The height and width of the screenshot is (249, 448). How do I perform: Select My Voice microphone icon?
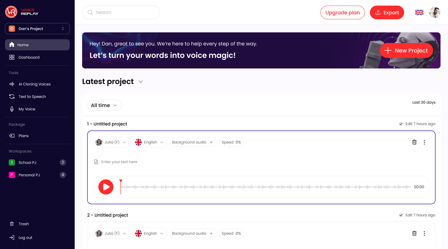(12, 109)
